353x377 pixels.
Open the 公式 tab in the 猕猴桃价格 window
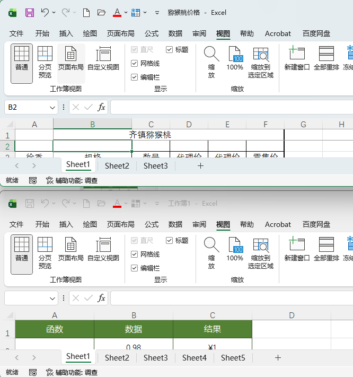pos(152,33)
